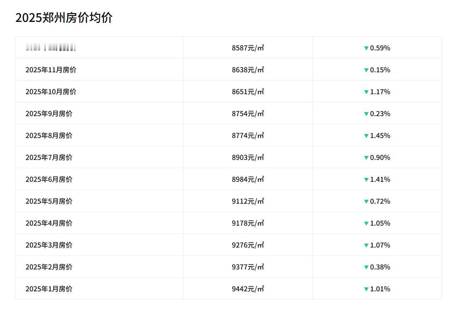Screen dimensions: 452x310
Task: Click the 1.07% change value
Action: 380,245
